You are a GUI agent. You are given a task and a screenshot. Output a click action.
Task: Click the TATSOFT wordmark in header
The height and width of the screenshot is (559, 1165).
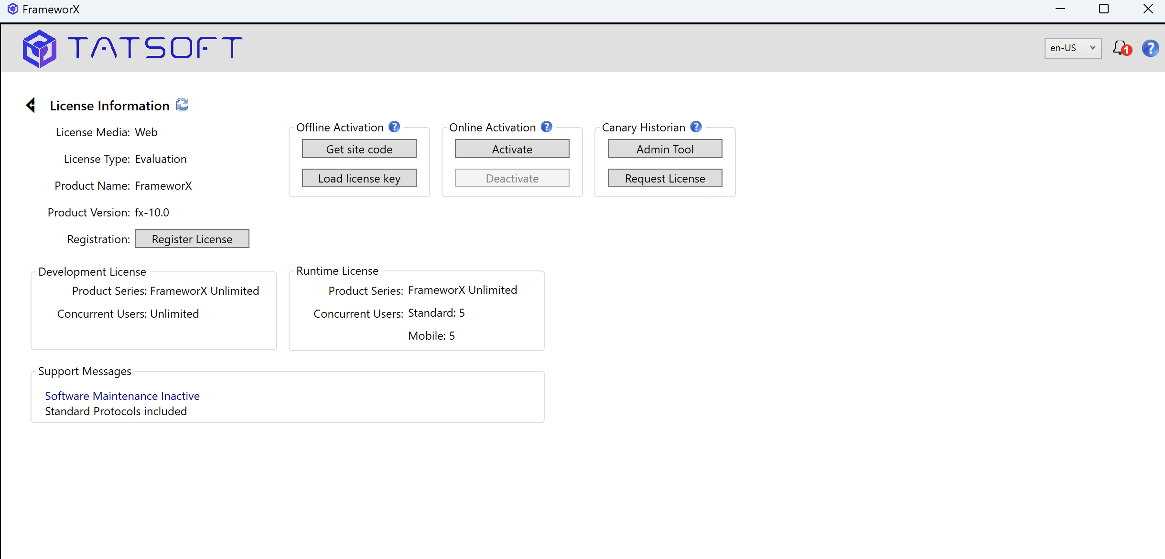[x=155, y=48]
